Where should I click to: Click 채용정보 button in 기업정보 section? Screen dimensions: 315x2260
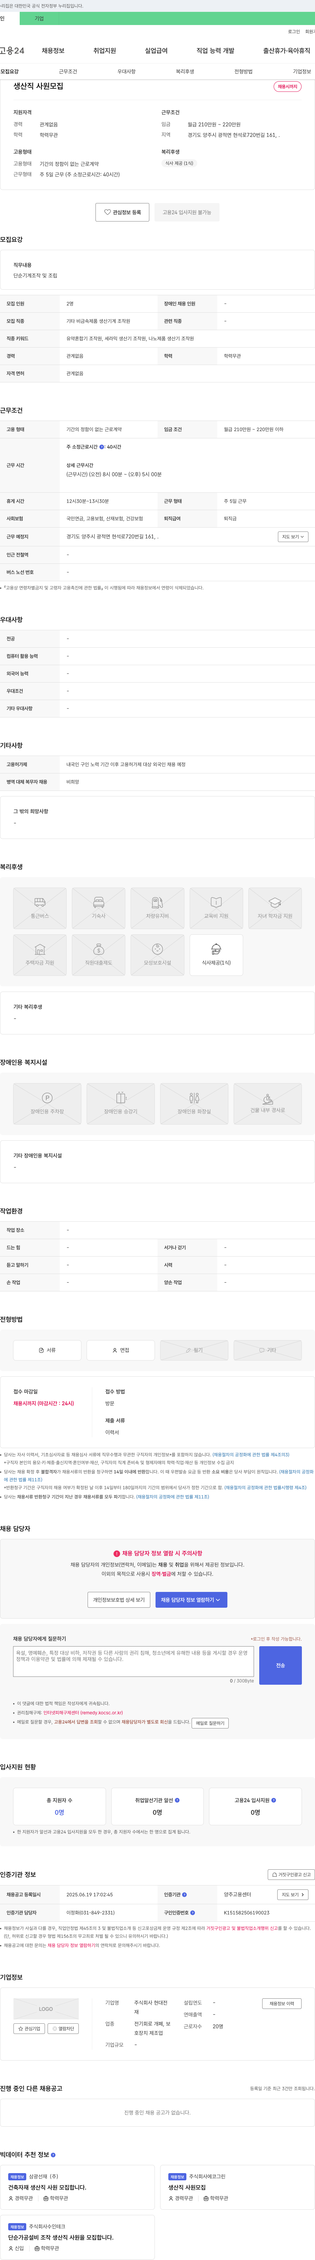point(282,2004)
